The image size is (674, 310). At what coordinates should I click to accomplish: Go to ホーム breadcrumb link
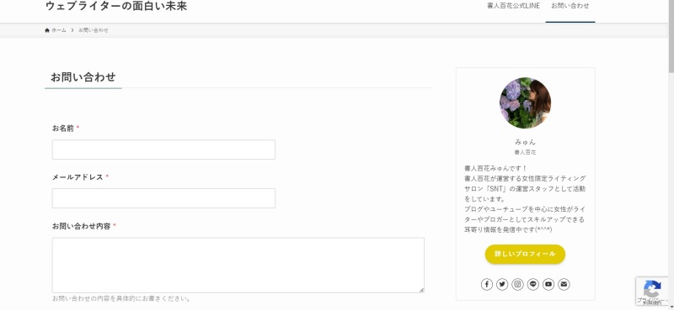pos(59,30)
